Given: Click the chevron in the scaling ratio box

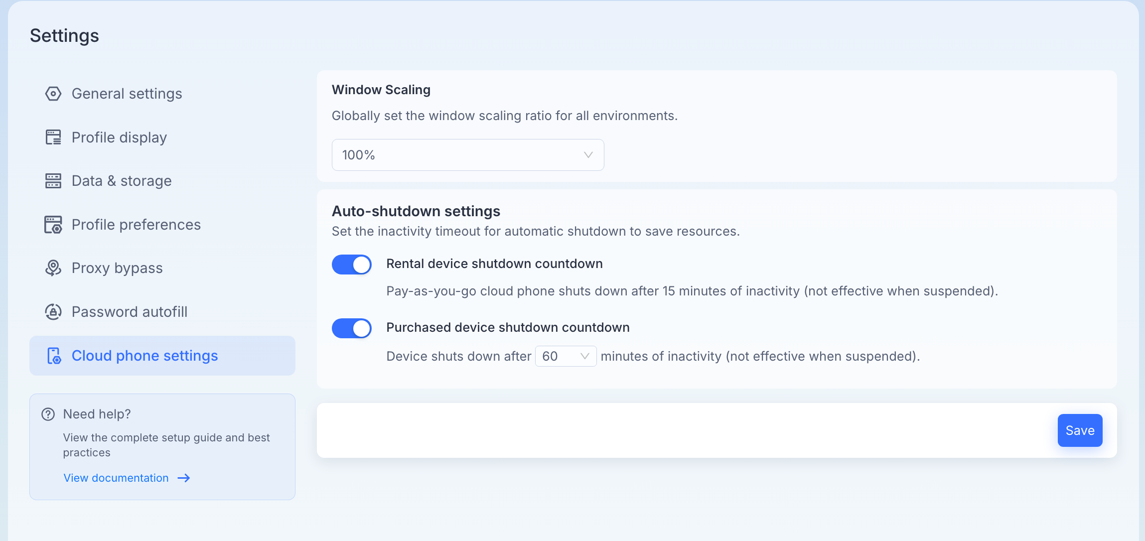Looking at the screenshot, I should [588, 155].
